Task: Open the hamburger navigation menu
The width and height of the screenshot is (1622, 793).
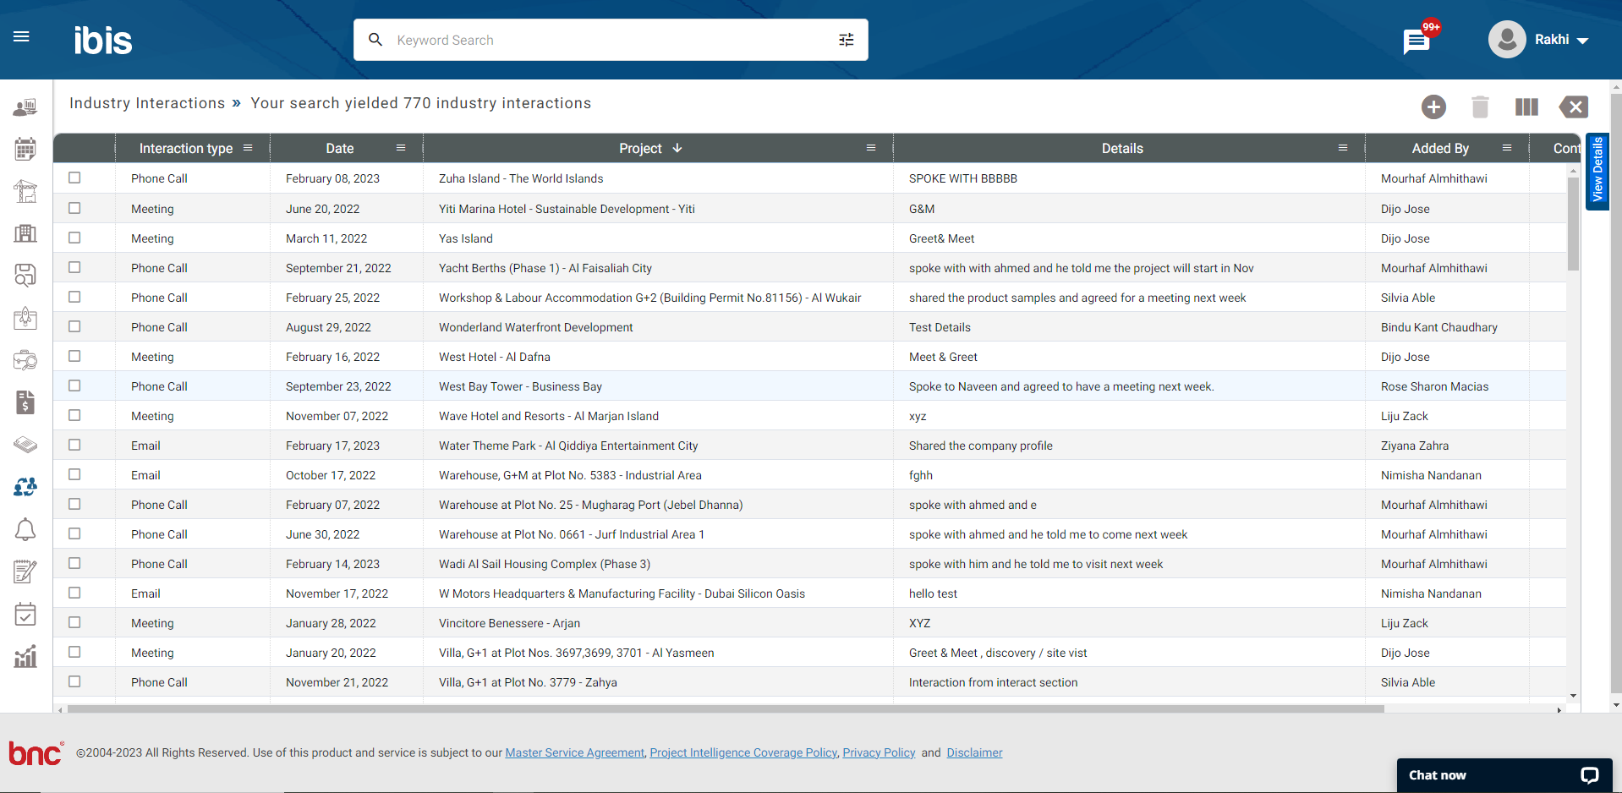Action: [21, 36]
